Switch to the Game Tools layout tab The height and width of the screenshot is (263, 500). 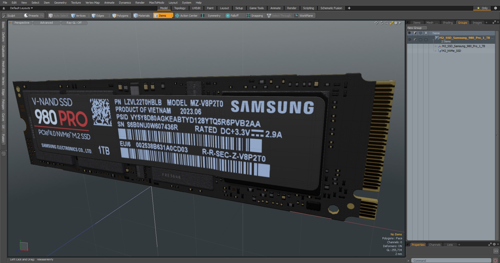pos(257,8)
